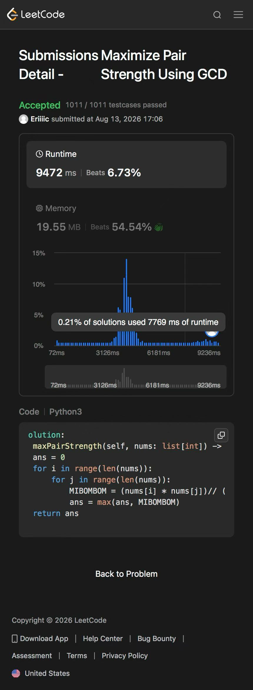This screenshot has width=253, height=690.
Task: Click the United States flag icon
Action: [x=16, y=673]
